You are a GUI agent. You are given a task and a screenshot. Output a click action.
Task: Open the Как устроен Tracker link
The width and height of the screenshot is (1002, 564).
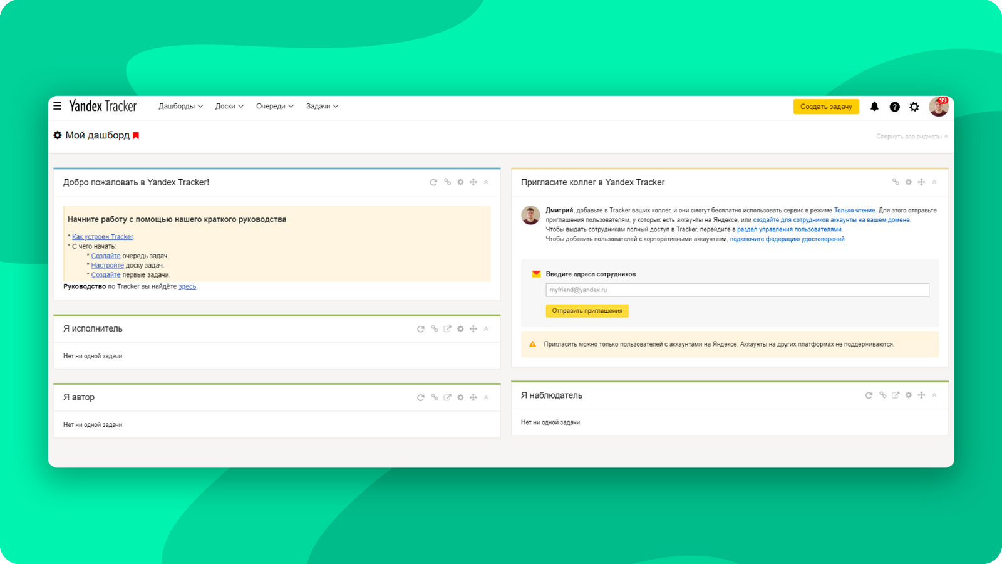tap(102, 237)
